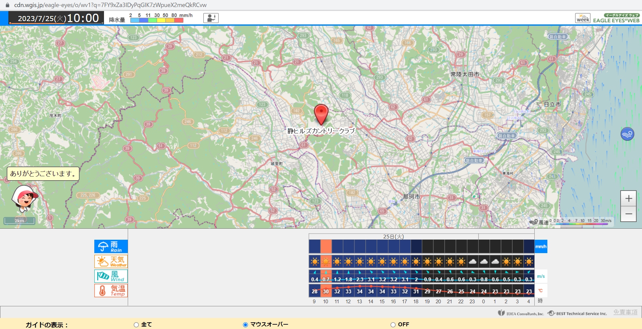Click the red location pin on map
The width and height of the screenshot is (642, 329).
point(321,114)
